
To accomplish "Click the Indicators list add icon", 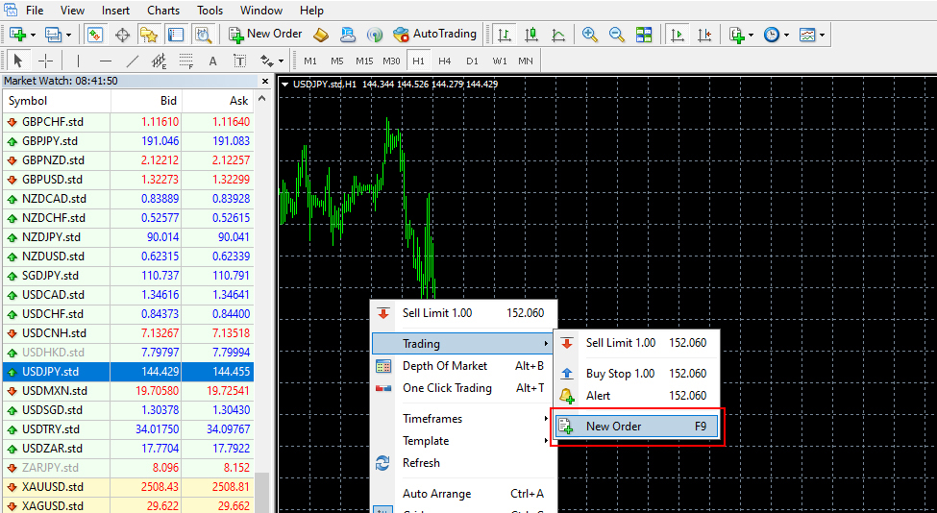I will pos(737,35).
